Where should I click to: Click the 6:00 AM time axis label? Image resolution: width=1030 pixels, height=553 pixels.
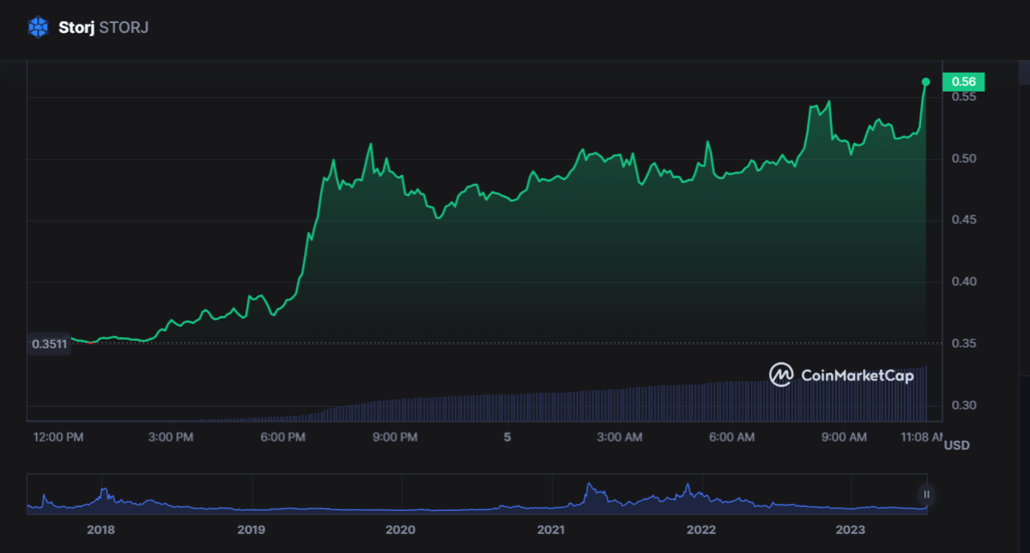(732, 437)
